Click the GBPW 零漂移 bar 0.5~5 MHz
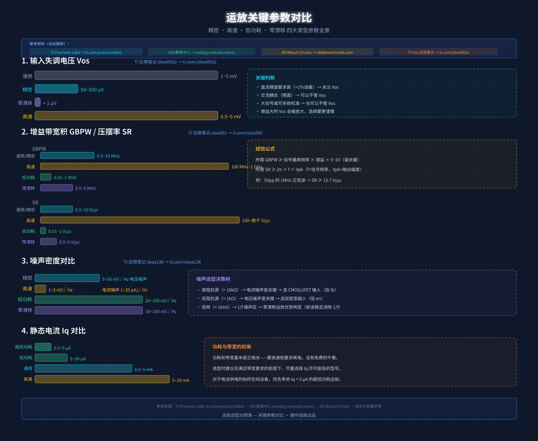The height and width of the screenshot is (441, 538). (x=56, y=188)
